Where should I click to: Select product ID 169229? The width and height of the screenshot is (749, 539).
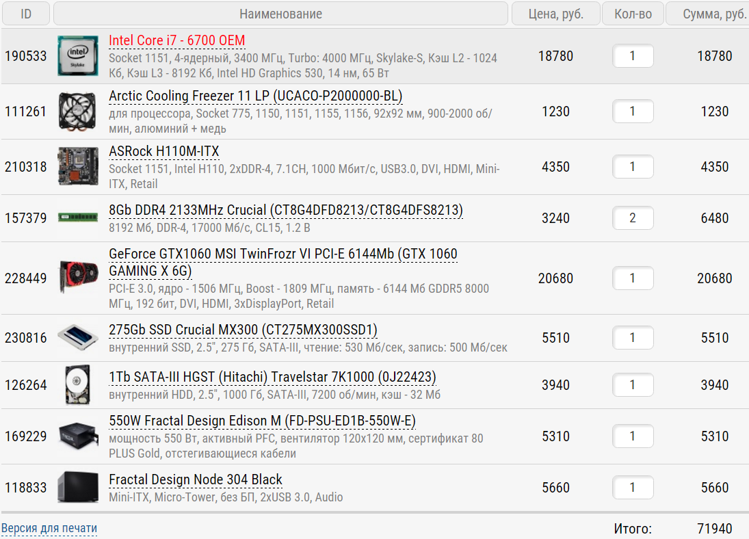point(26,436)
